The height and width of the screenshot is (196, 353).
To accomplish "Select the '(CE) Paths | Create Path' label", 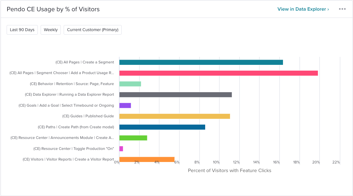I will (76, 127).
